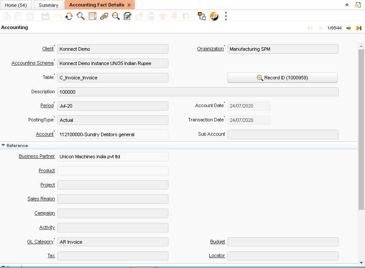Open Find Record with the magnifier icon
Screen dimensions: 365x268
point(81,16)
